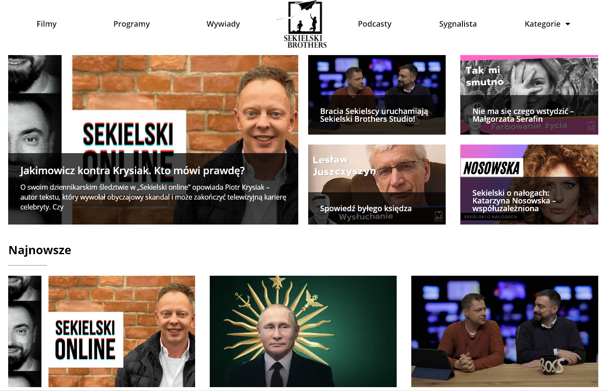Select Sygnalista in the navigation
Image resolution: width=609 pixels, height=391 pixels.
click(458, 24)
